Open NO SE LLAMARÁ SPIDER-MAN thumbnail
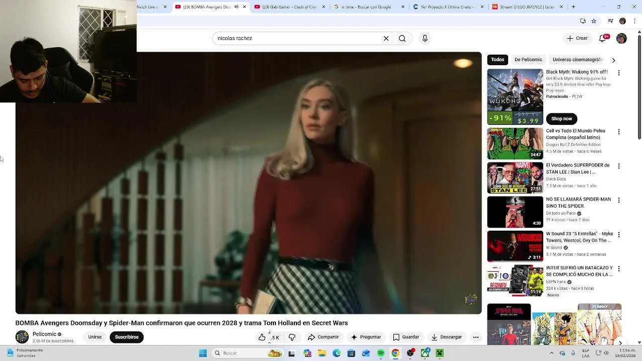642x361 pixels. [x=515, y=212]
